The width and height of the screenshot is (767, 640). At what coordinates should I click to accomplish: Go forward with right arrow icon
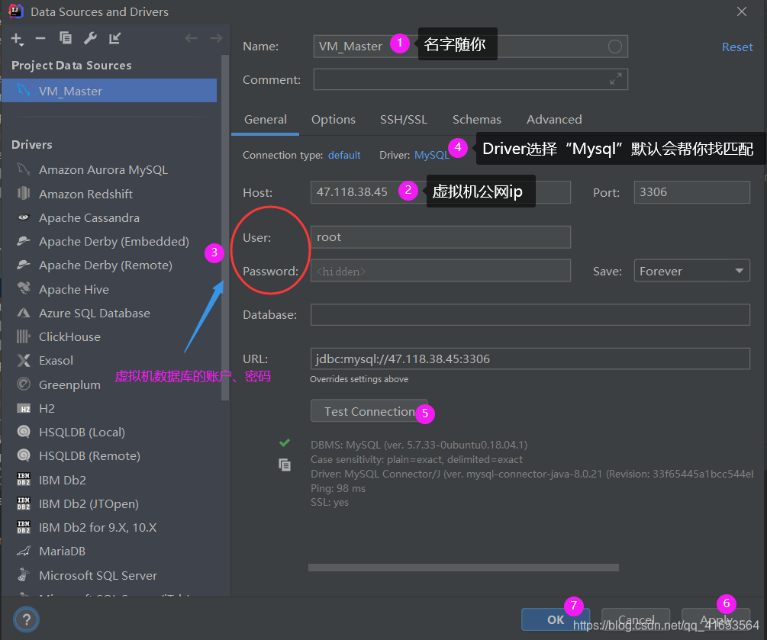tap(216, 38)
